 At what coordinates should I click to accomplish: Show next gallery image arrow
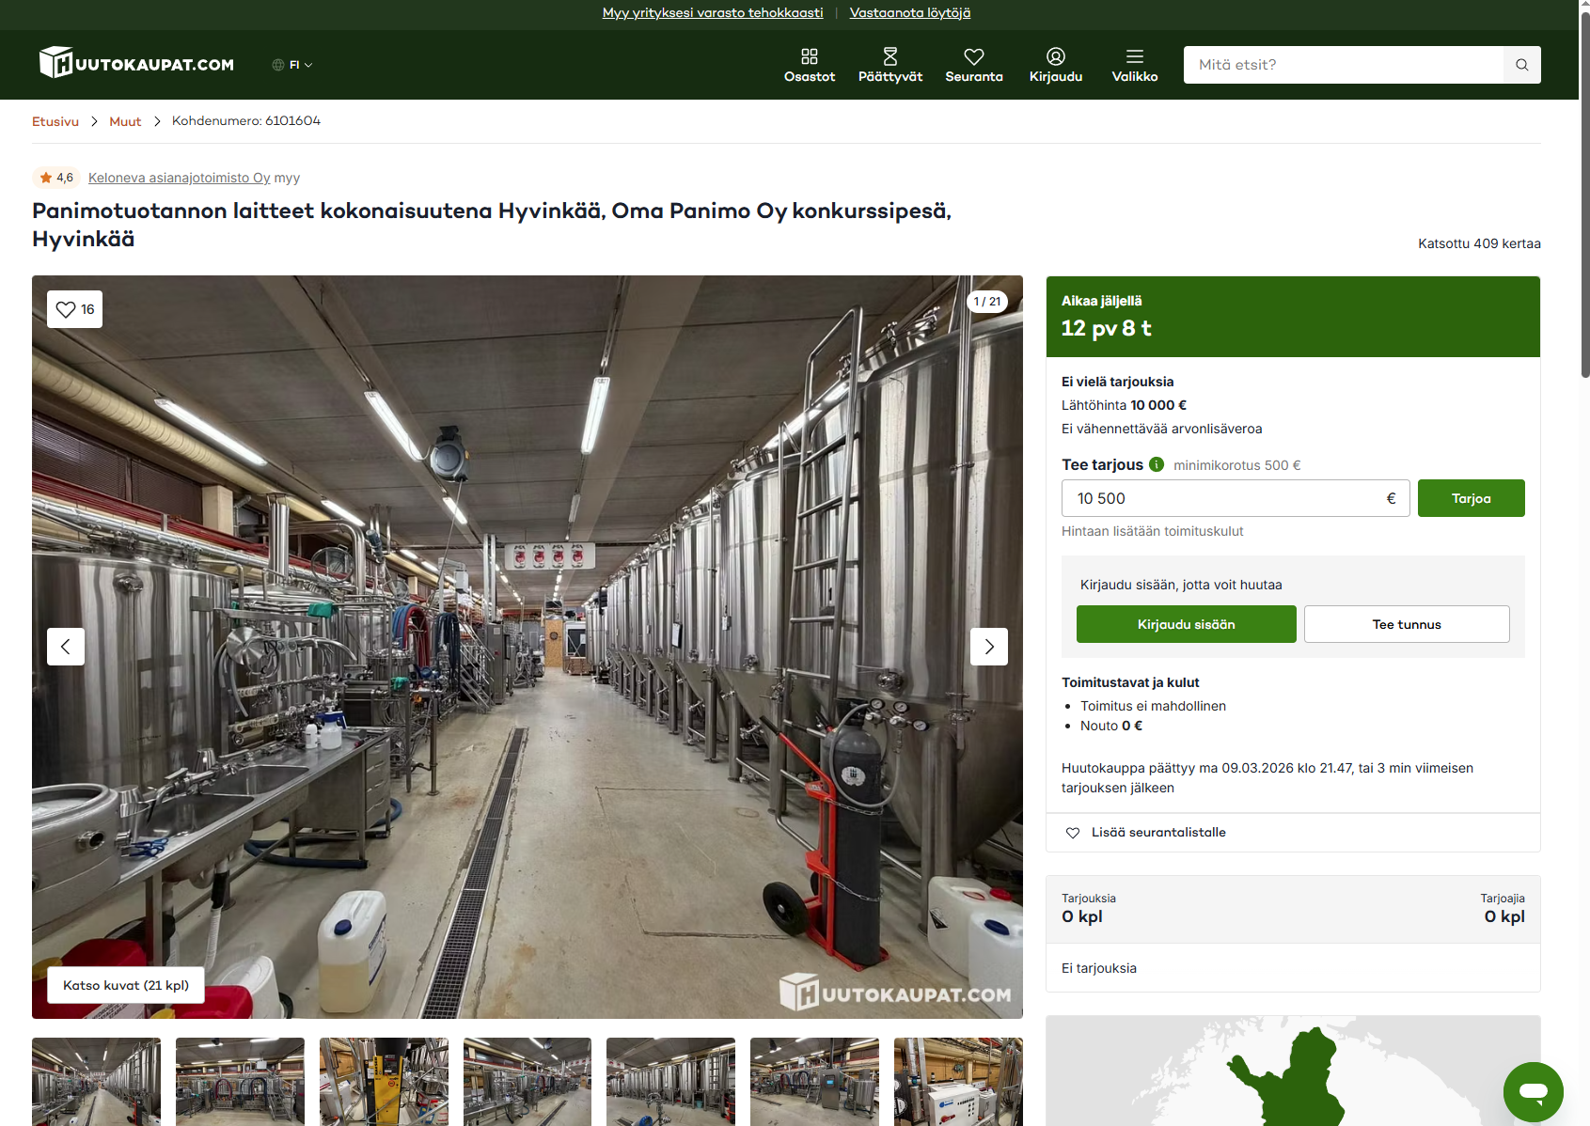(x=988, y=647)
